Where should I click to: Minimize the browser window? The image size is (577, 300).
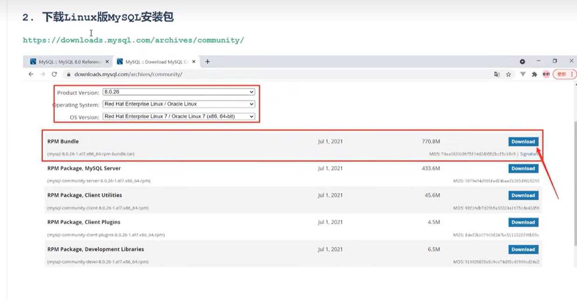coord(538,61)
